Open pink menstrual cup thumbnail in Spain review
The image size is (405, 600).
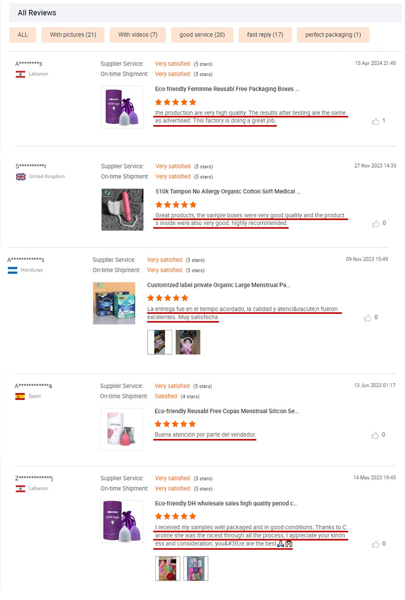tap(121, 429)
